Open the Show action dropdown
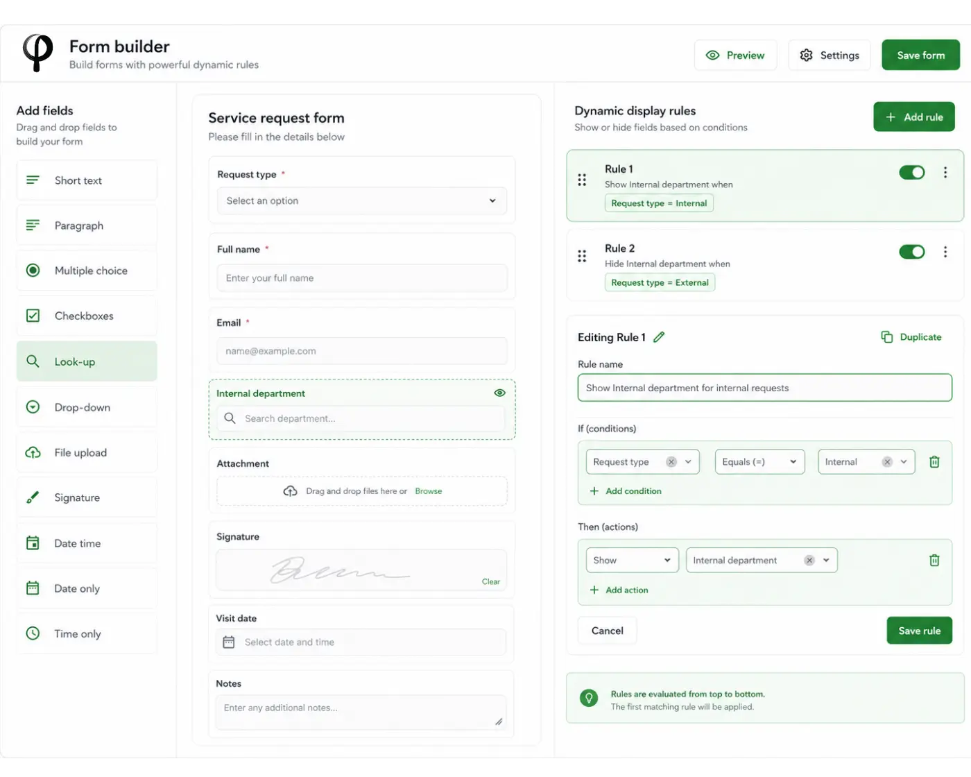This screenshot has height=777, width=971. (x=633, y=561)
